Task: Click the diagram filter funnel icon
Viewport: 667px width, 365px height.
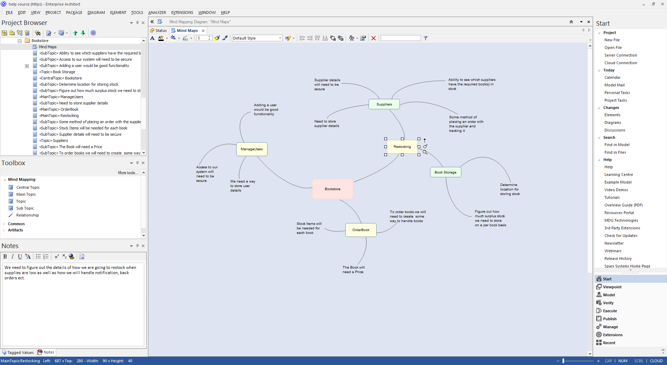Action: 426,38
